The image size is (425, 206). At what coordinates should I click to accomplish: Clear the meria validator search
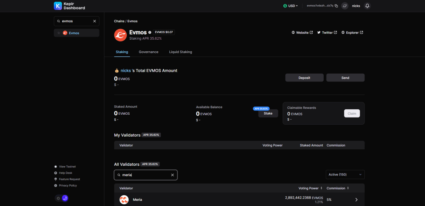[x=172, y=175]
